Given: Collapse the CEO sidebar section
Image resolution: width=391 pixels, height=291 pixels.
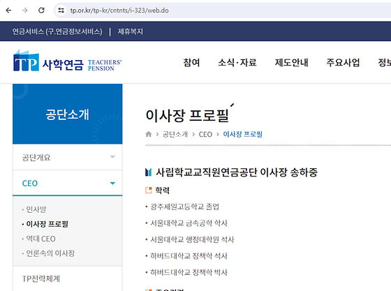Looking at the screenshot, I should point(67,183).
